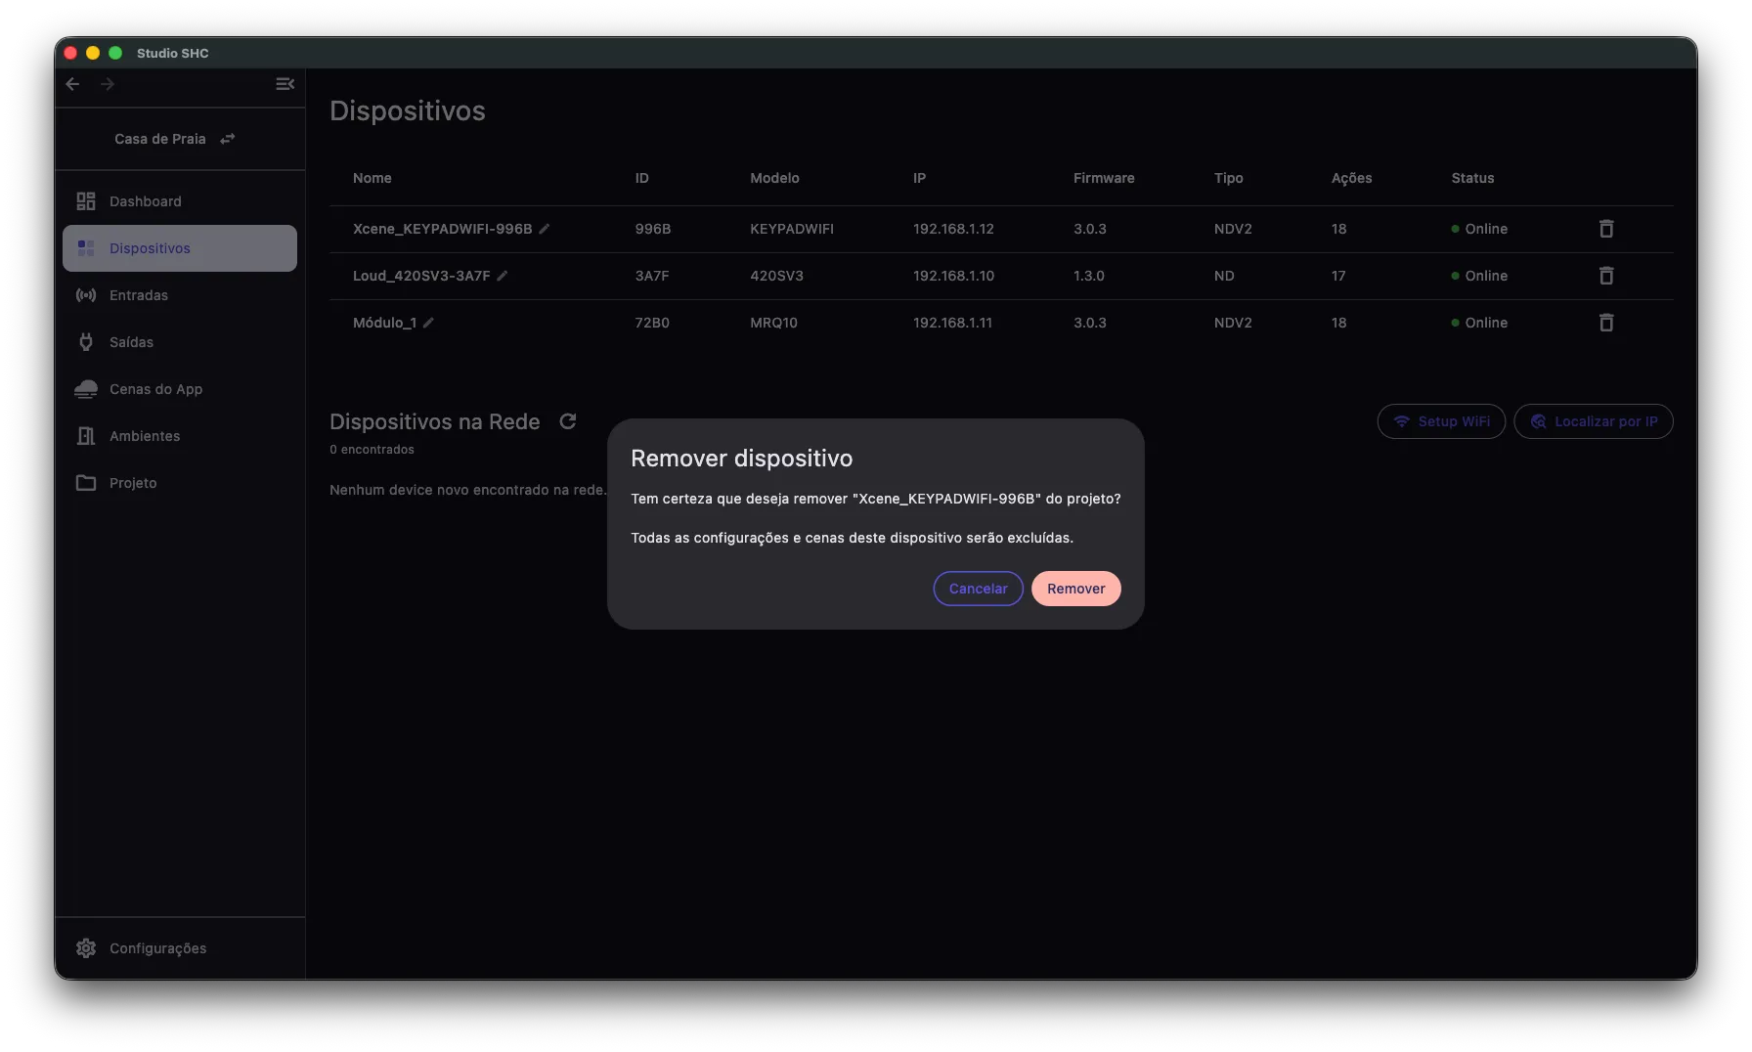The image size is (1752, 1052).
Task: Click the Nome column header
Action: click(372, 178)
